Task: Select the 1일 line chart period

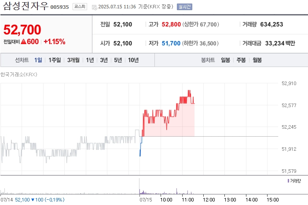Action: click(38, 60)
